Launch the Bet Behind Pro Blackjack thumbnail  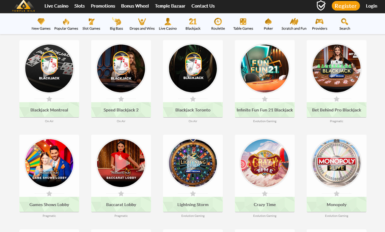337,68
